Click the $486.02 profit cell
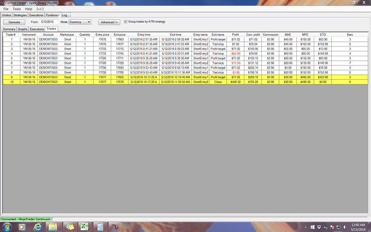371x232 pixels. click(x=236, y=82)
